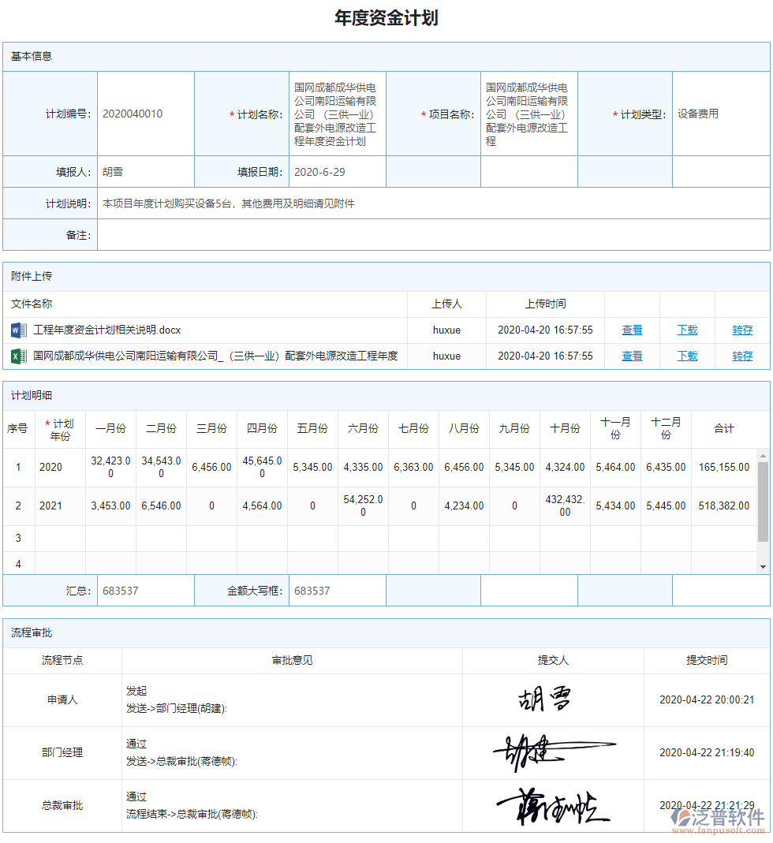Screen dimensions: 773x843
Task: Click the 汇总 input showing 683537
Action: click(x=145, y=590)
